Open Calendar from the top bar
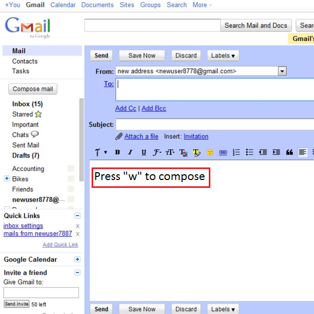The height and width of the screenshot is (314, 314). tap(63, 5)
